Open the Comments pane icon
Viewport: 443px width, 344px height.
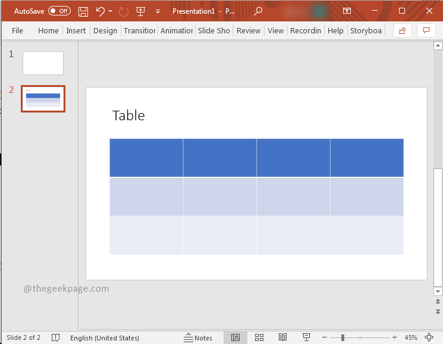tap(426, 30)
